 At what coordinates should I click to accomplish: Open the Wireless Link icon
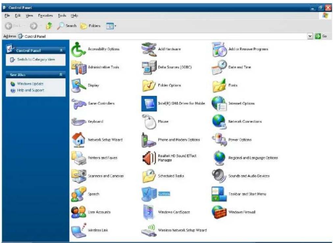79,230
